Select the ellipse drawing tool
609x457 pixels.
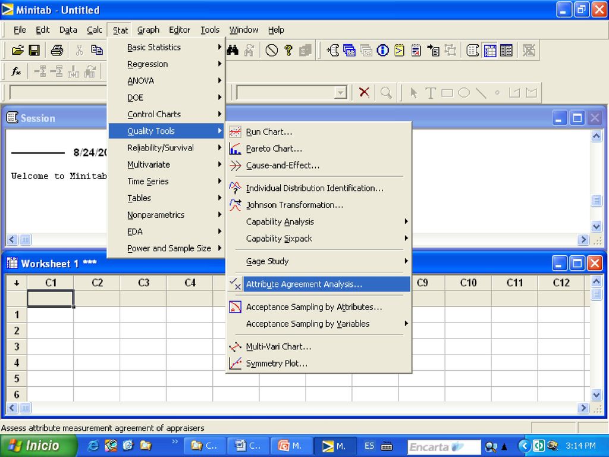coord(464,92)
